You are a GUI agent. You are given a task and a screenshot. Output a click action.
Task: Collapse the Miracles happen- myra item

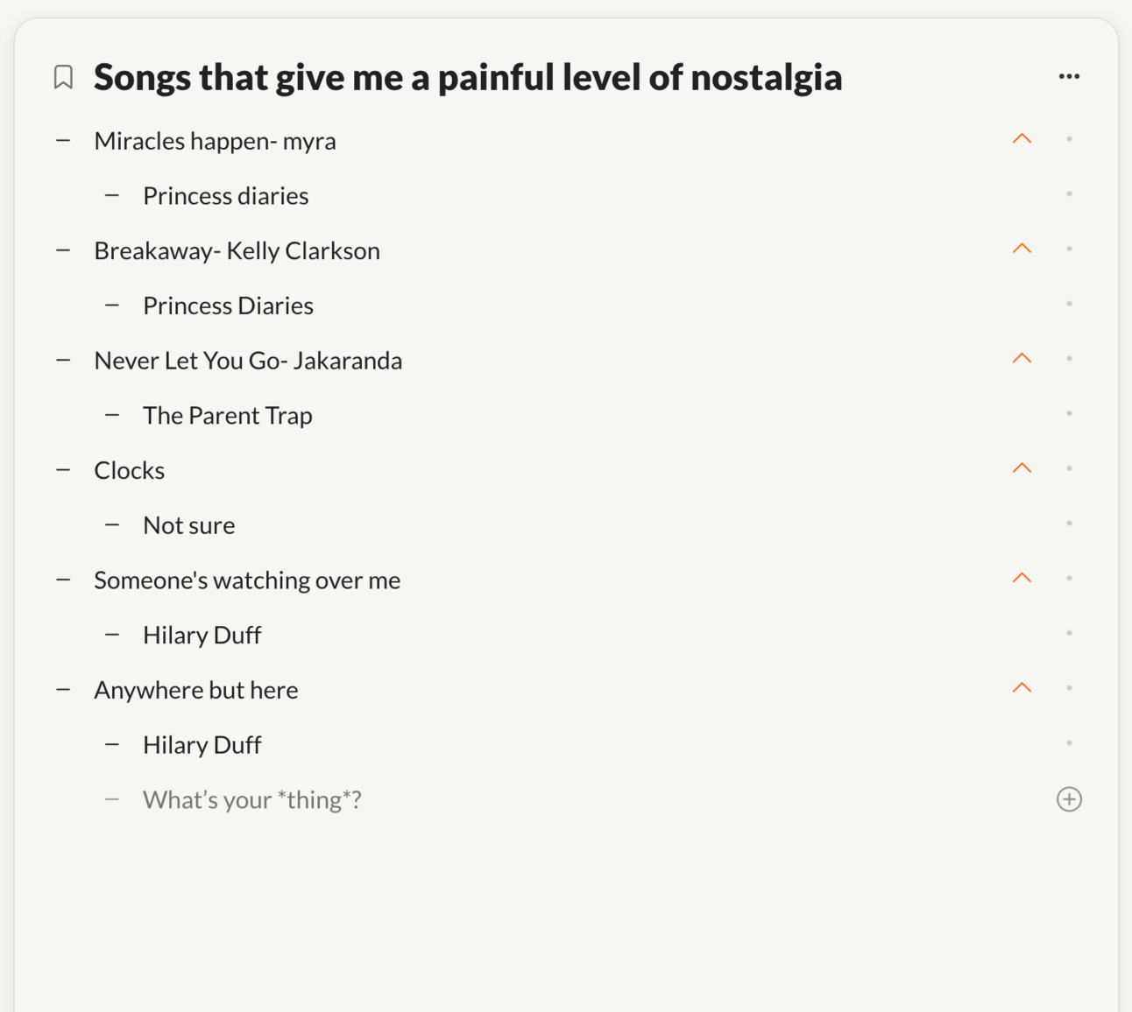pyautogui.click(x=1022, y=139)
